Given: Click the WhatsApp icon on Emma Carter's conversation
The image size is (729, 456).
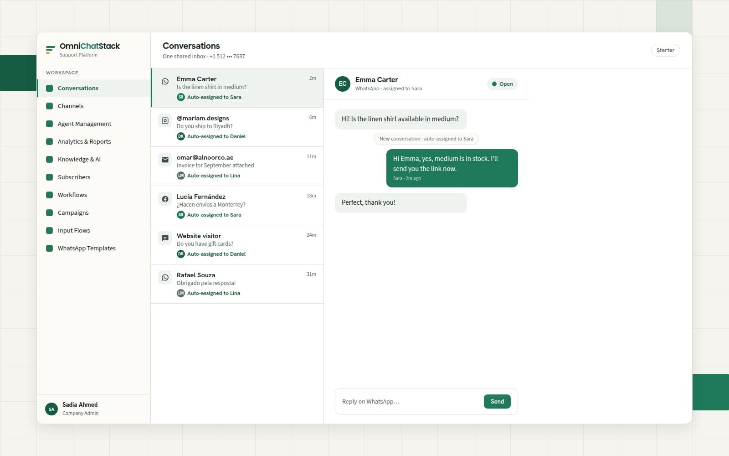Looking at the screenshot, I should [165, 82].
